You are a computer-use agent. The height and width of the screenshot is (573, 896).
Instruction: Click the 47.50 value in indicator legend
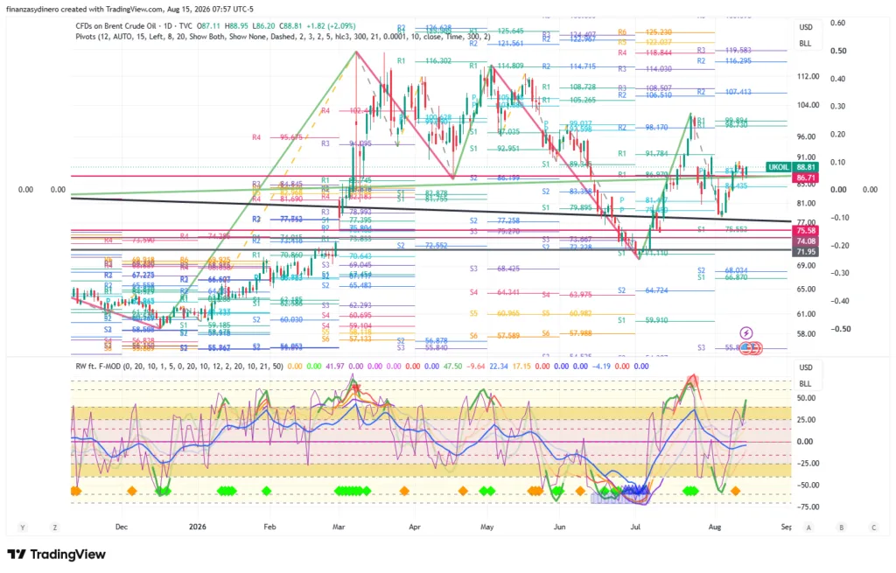click(x=452, y=367)
